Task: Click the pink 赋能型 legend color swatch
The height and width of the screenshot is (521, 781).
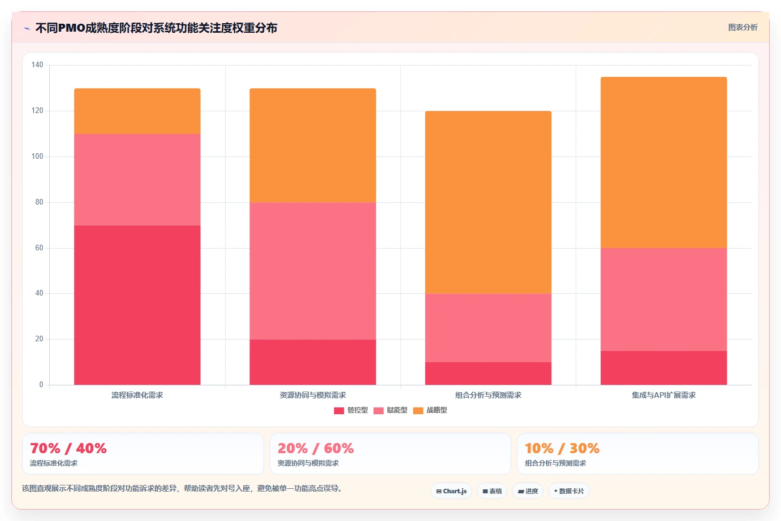Action: pyautogui.click(x=379, y=411)
